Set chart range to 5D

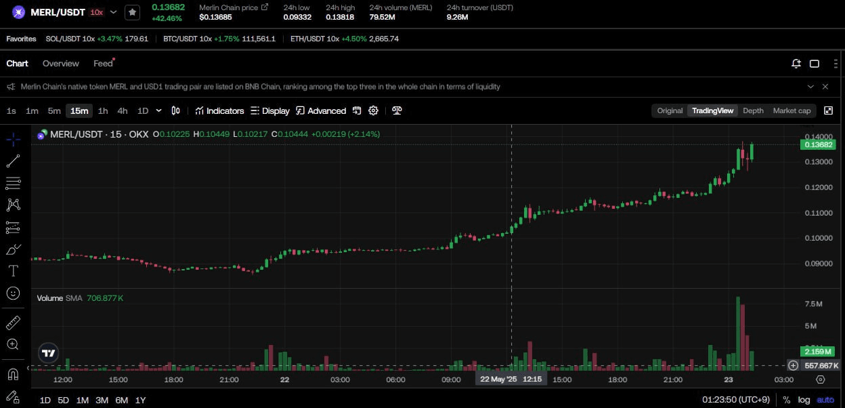click(63, 400)
